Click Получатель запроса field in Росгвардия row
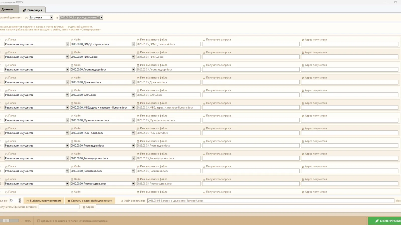401x225 pixels. (x=251, y=146)
